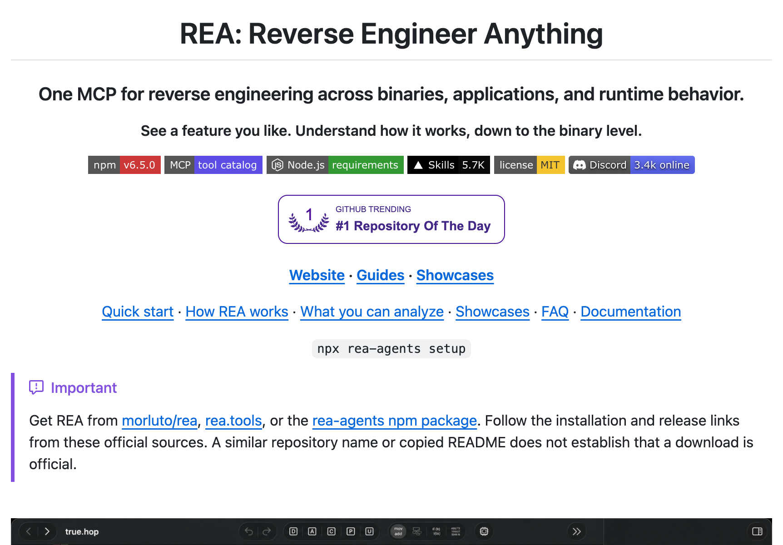The height and width of the screenshot is (545, 783).
Task: Switch to control flow graph view
Action: point(417,531)
